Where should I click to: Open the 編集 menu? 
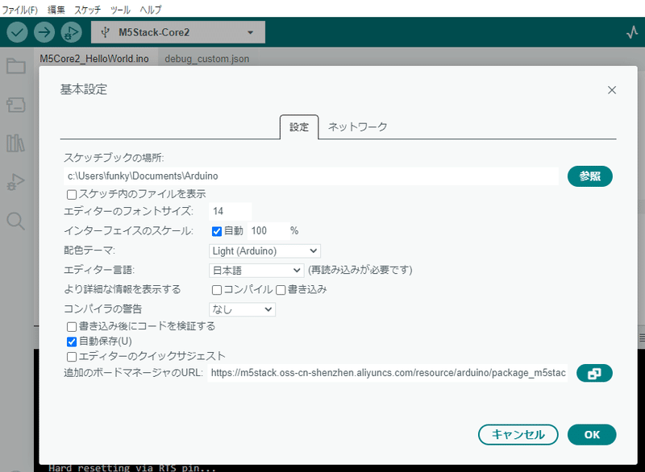(56, 10)
